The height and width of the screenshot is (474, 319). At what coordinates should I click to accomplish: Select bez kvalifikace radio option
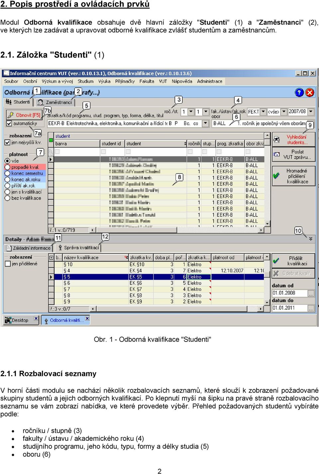point(7,198)
